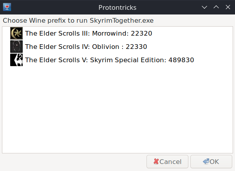Click the Protontricks title bar text
The height and width of the screenshot is (171, 235).
pos(117,7)
